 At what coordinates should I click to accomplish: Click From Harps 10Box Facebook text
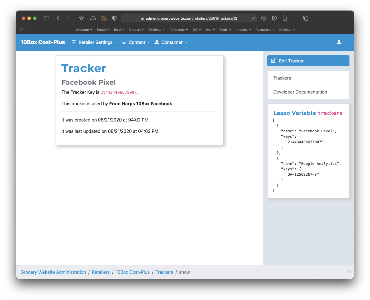coord(141,104)
